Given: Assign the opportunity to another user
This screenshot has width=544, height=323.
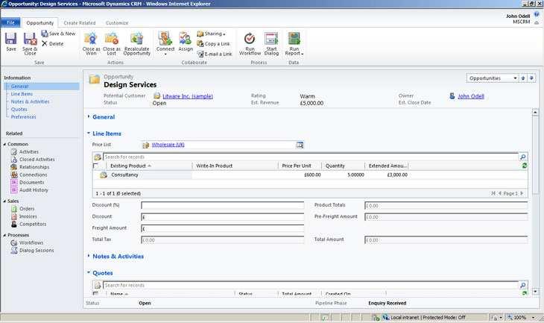Looking at the screenshot, I should tap(186, 42).
